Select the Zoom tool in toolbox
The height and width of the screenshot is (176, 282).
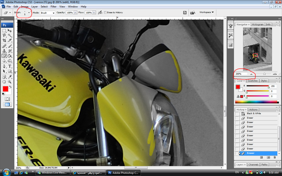pyautogui.click(x=10, y=82)
